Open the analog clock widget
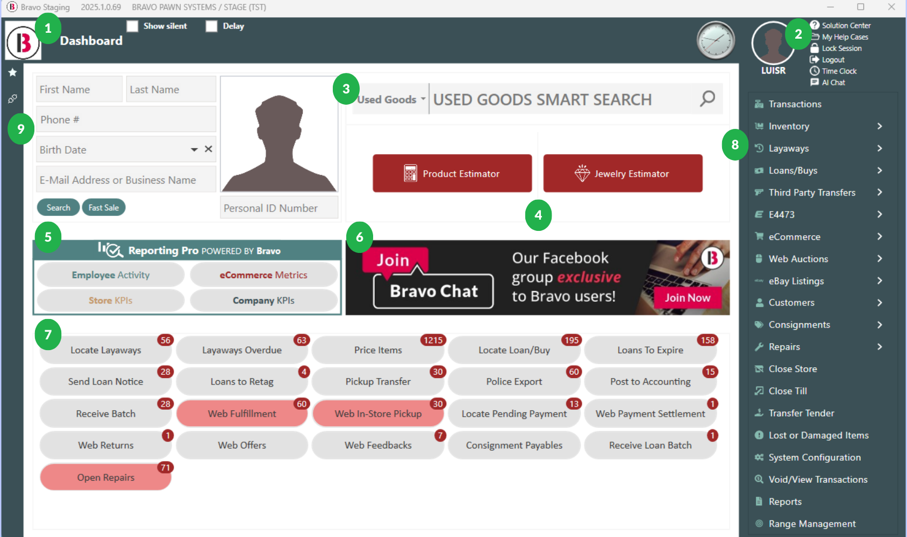Viewport: 907px width, 537px height. 716,40
